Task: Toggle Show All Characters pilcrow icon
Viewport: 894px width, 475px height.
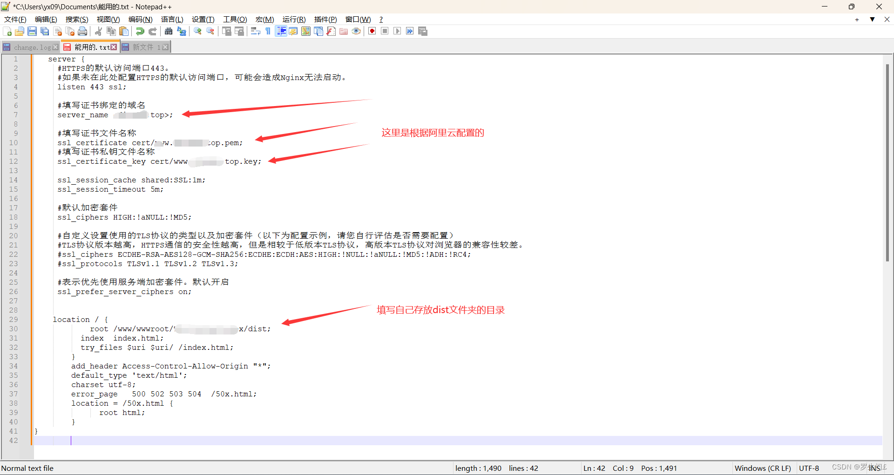Action: pyautogui.click(x=268, y=31)
